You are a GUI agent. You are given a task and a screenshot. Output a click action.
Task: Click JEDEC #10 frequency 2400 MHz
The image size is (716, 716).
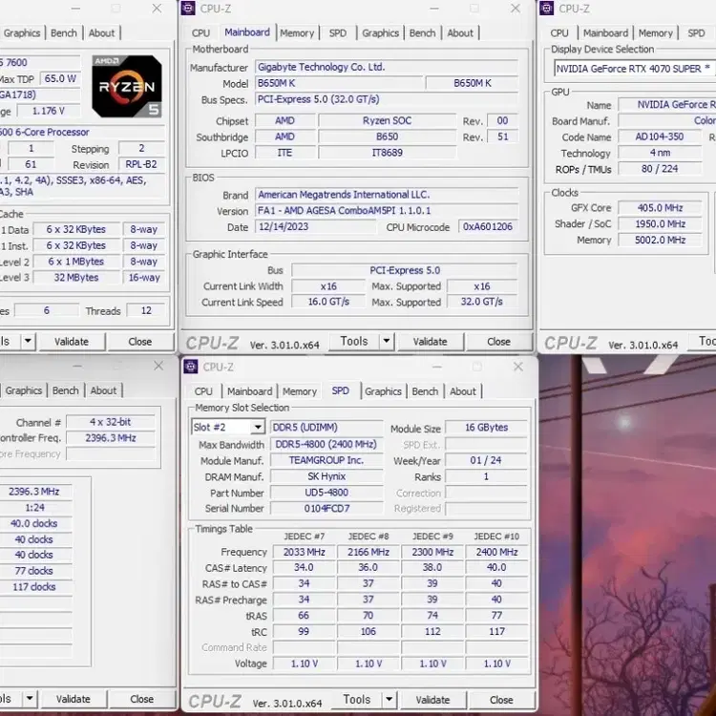(x=496, y=552)
